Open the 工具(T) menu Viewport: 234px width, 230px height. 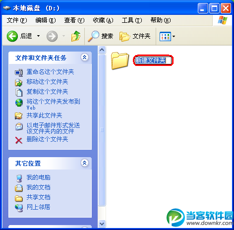[132, 20]
